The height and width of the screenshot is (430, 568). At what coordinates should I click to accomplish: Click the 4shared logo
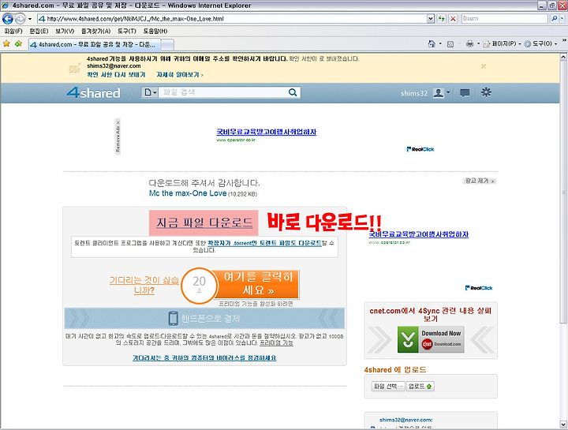pyautogui.click(x=93, y=93)
